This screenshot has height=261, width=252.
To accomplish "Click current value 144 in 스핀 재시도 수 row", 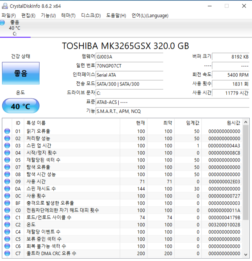I will (141, 189).
